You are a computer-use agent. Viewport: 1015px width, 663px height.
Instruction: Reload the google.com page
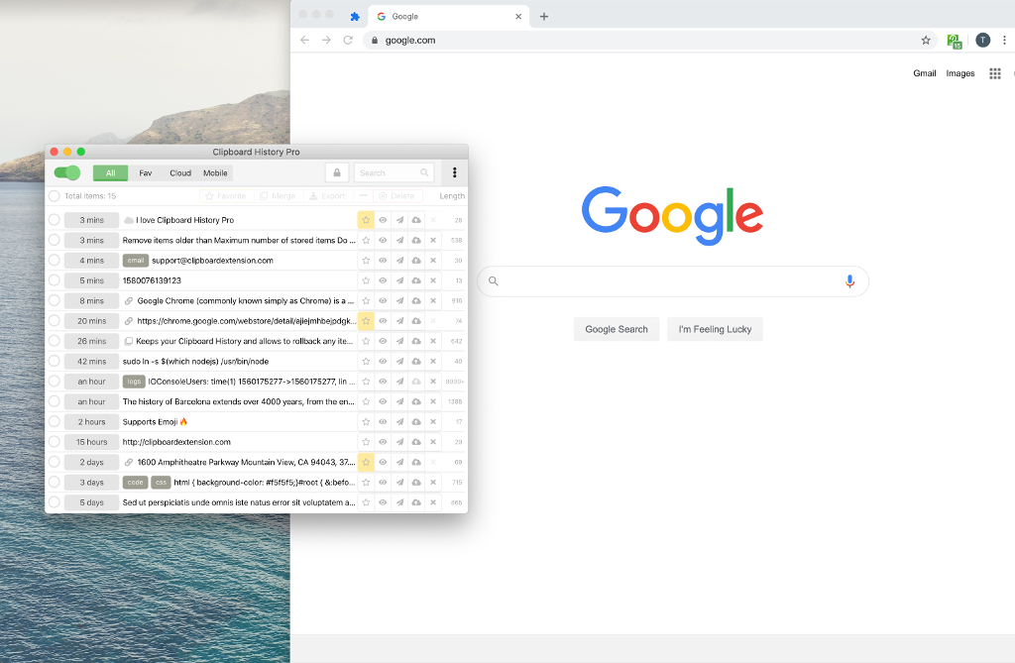(348, 41)
